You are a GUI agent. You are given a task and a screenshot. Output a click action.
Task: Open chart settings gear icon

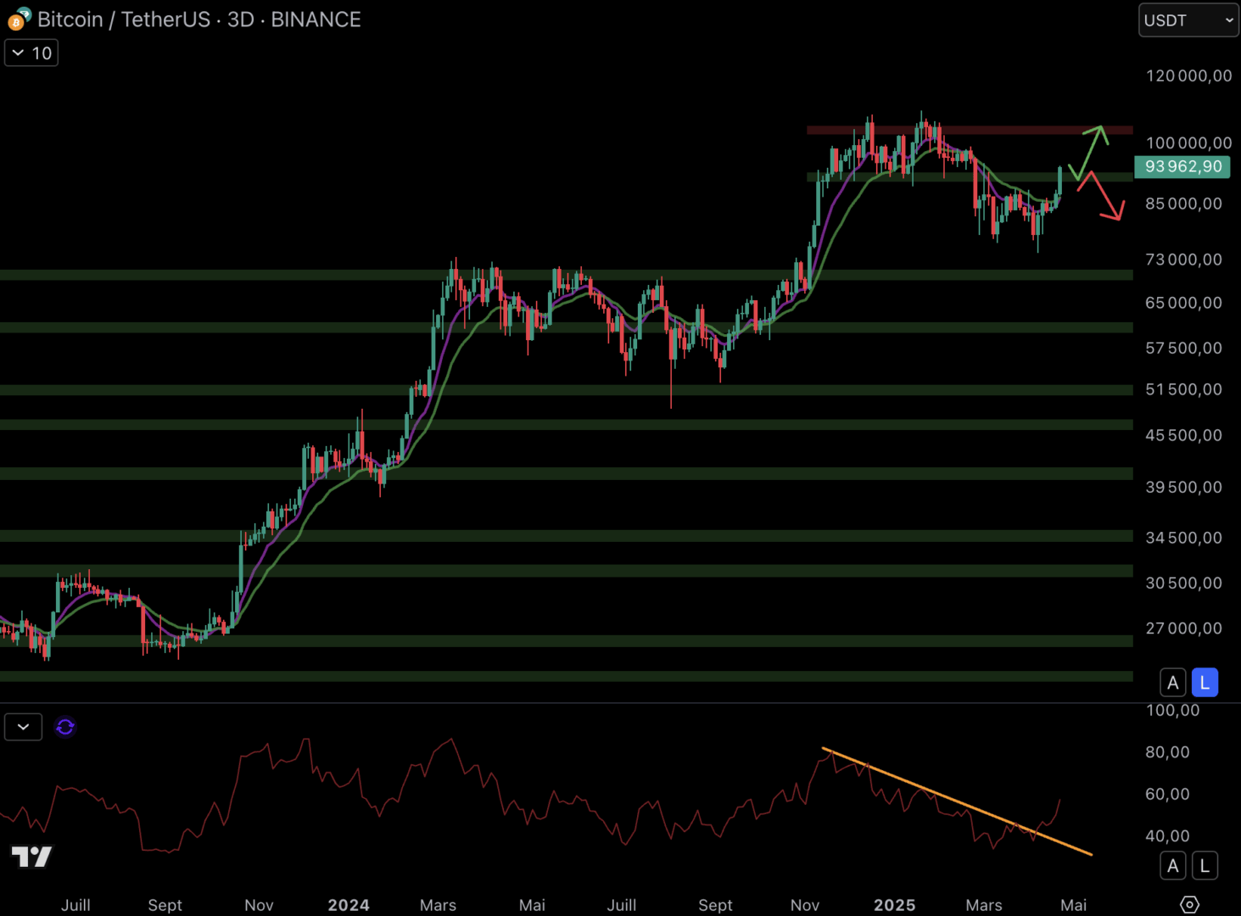point(1189,904)
